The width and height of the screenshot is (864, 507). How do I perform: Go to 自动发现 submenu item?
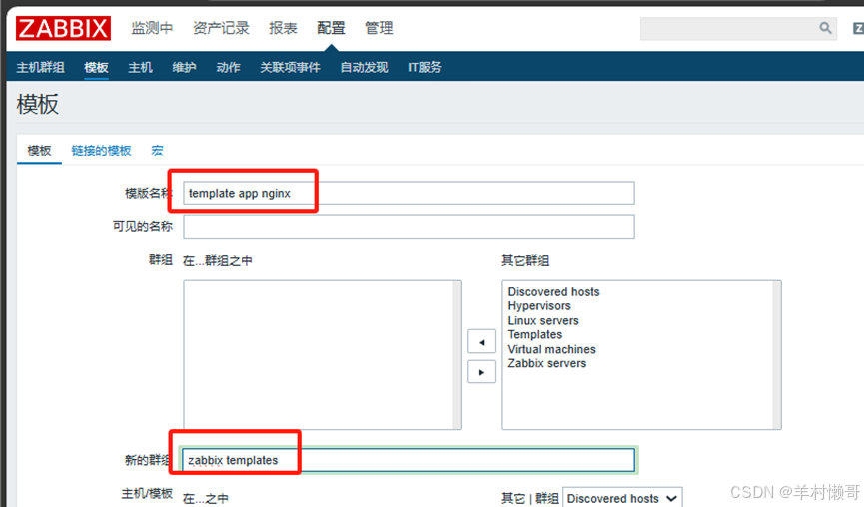364,67
